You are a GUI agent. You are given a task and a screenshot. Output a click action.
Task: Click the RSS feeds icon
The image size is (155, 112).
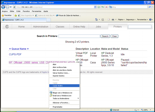[103, 20]
